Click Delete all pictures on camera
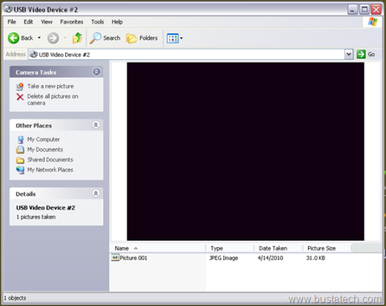The width and height of the screenshot is (386, 306). coord(53,99)
